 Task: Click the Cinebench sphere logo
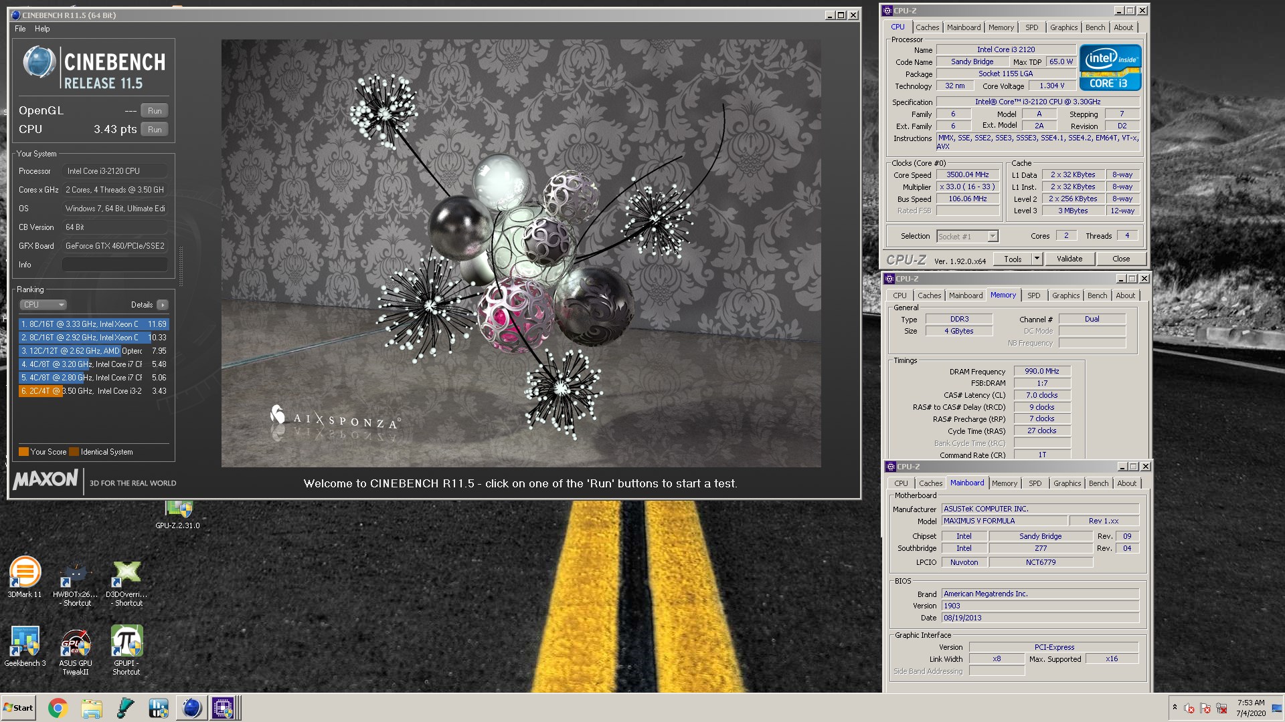[x=39, y=62]
